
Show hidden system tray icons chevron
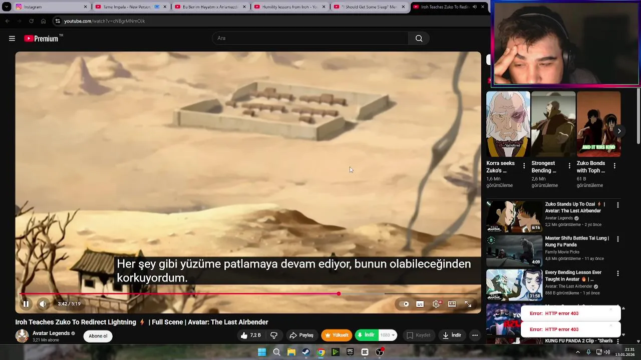[x=577, y=352]
